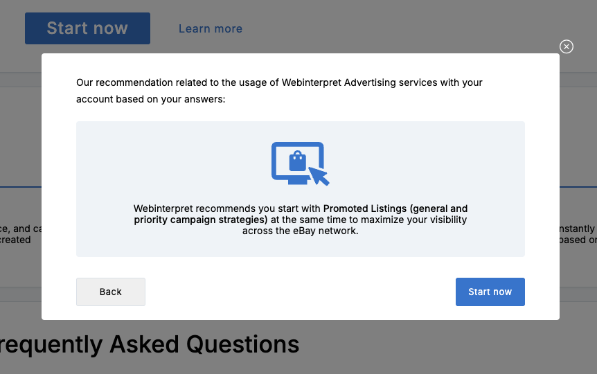
Task: Click the shopping bag inside monitor icon
Action: point(297,161)
